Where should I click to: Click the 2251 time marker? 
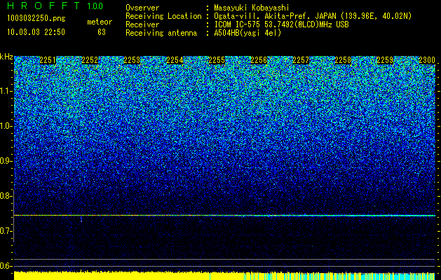point(48,60)
